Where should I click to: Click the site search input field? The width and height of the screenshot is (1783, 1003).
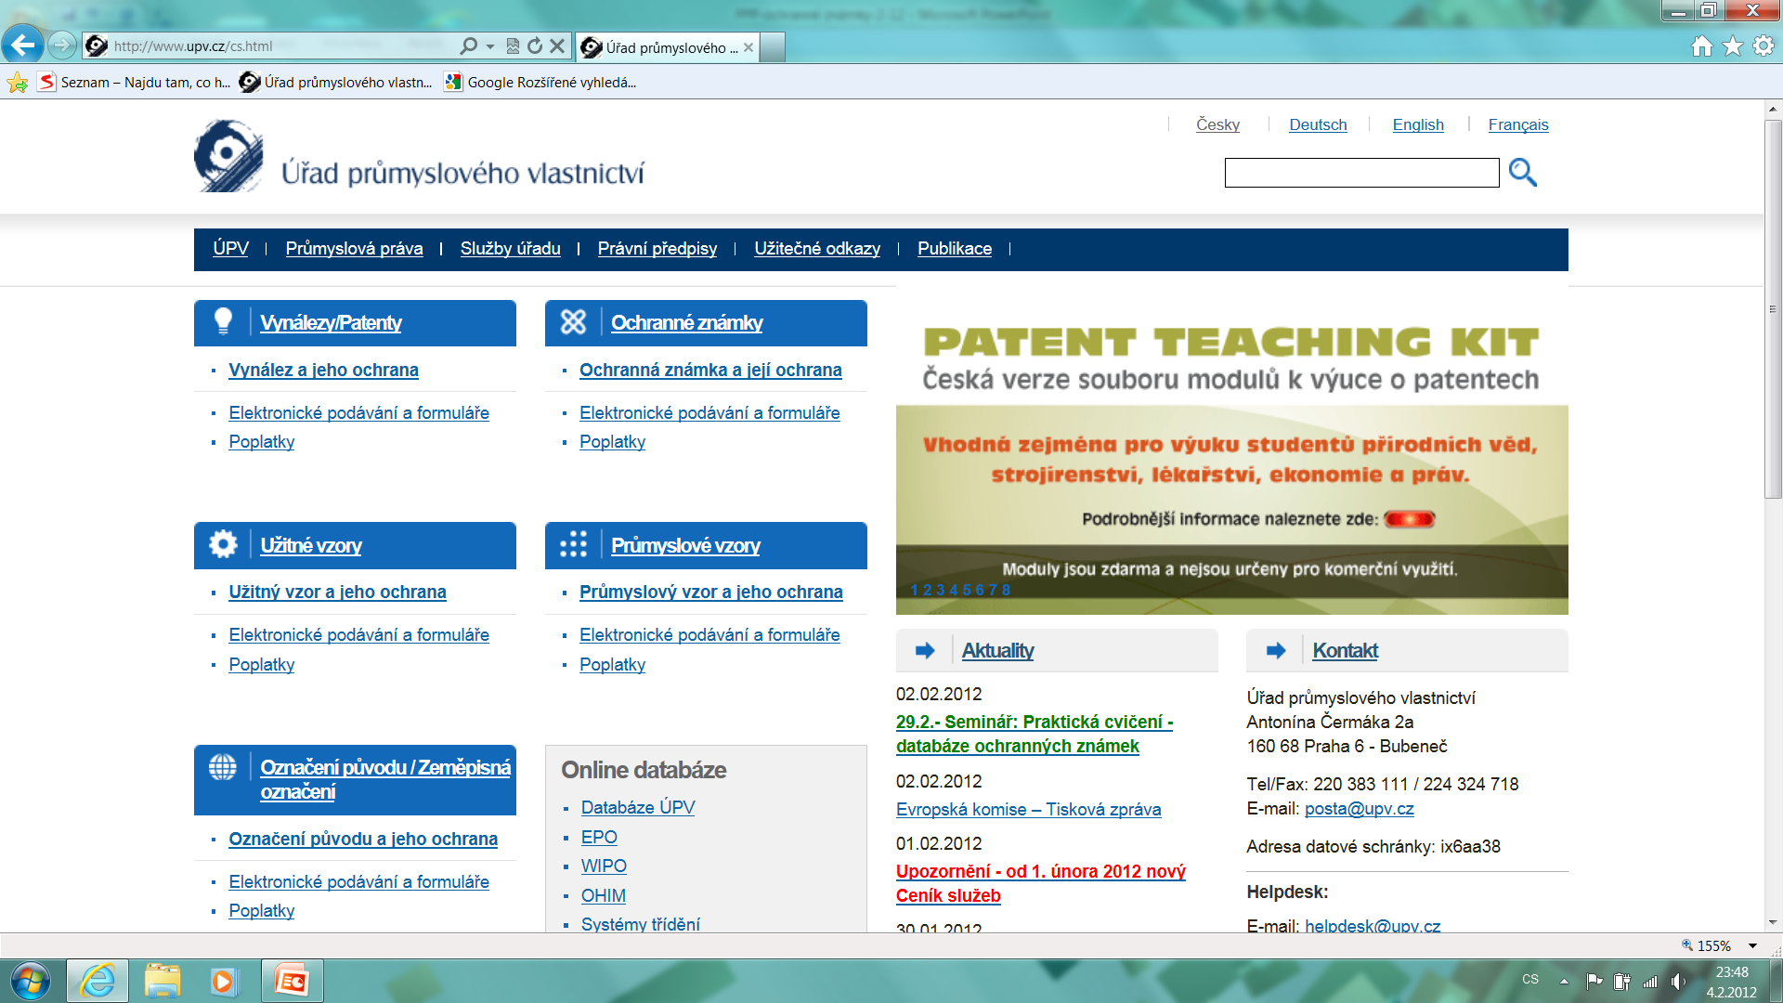(1361, 173)
